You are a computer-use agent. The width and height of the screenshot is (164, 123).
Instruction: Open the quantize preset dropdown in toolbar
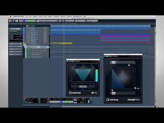(92, 21)
